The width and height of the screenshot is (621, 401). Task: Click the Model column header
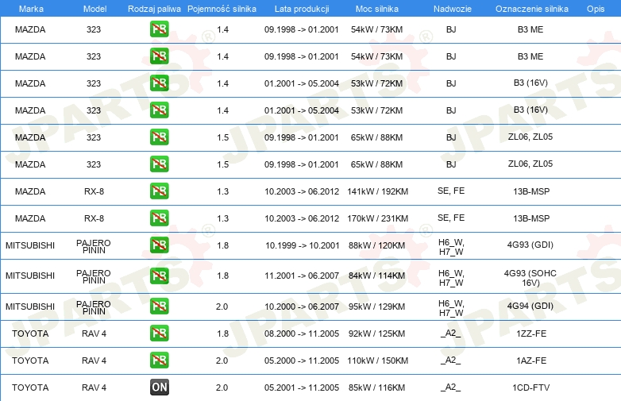pyautogui.click(x=94, y=9)
